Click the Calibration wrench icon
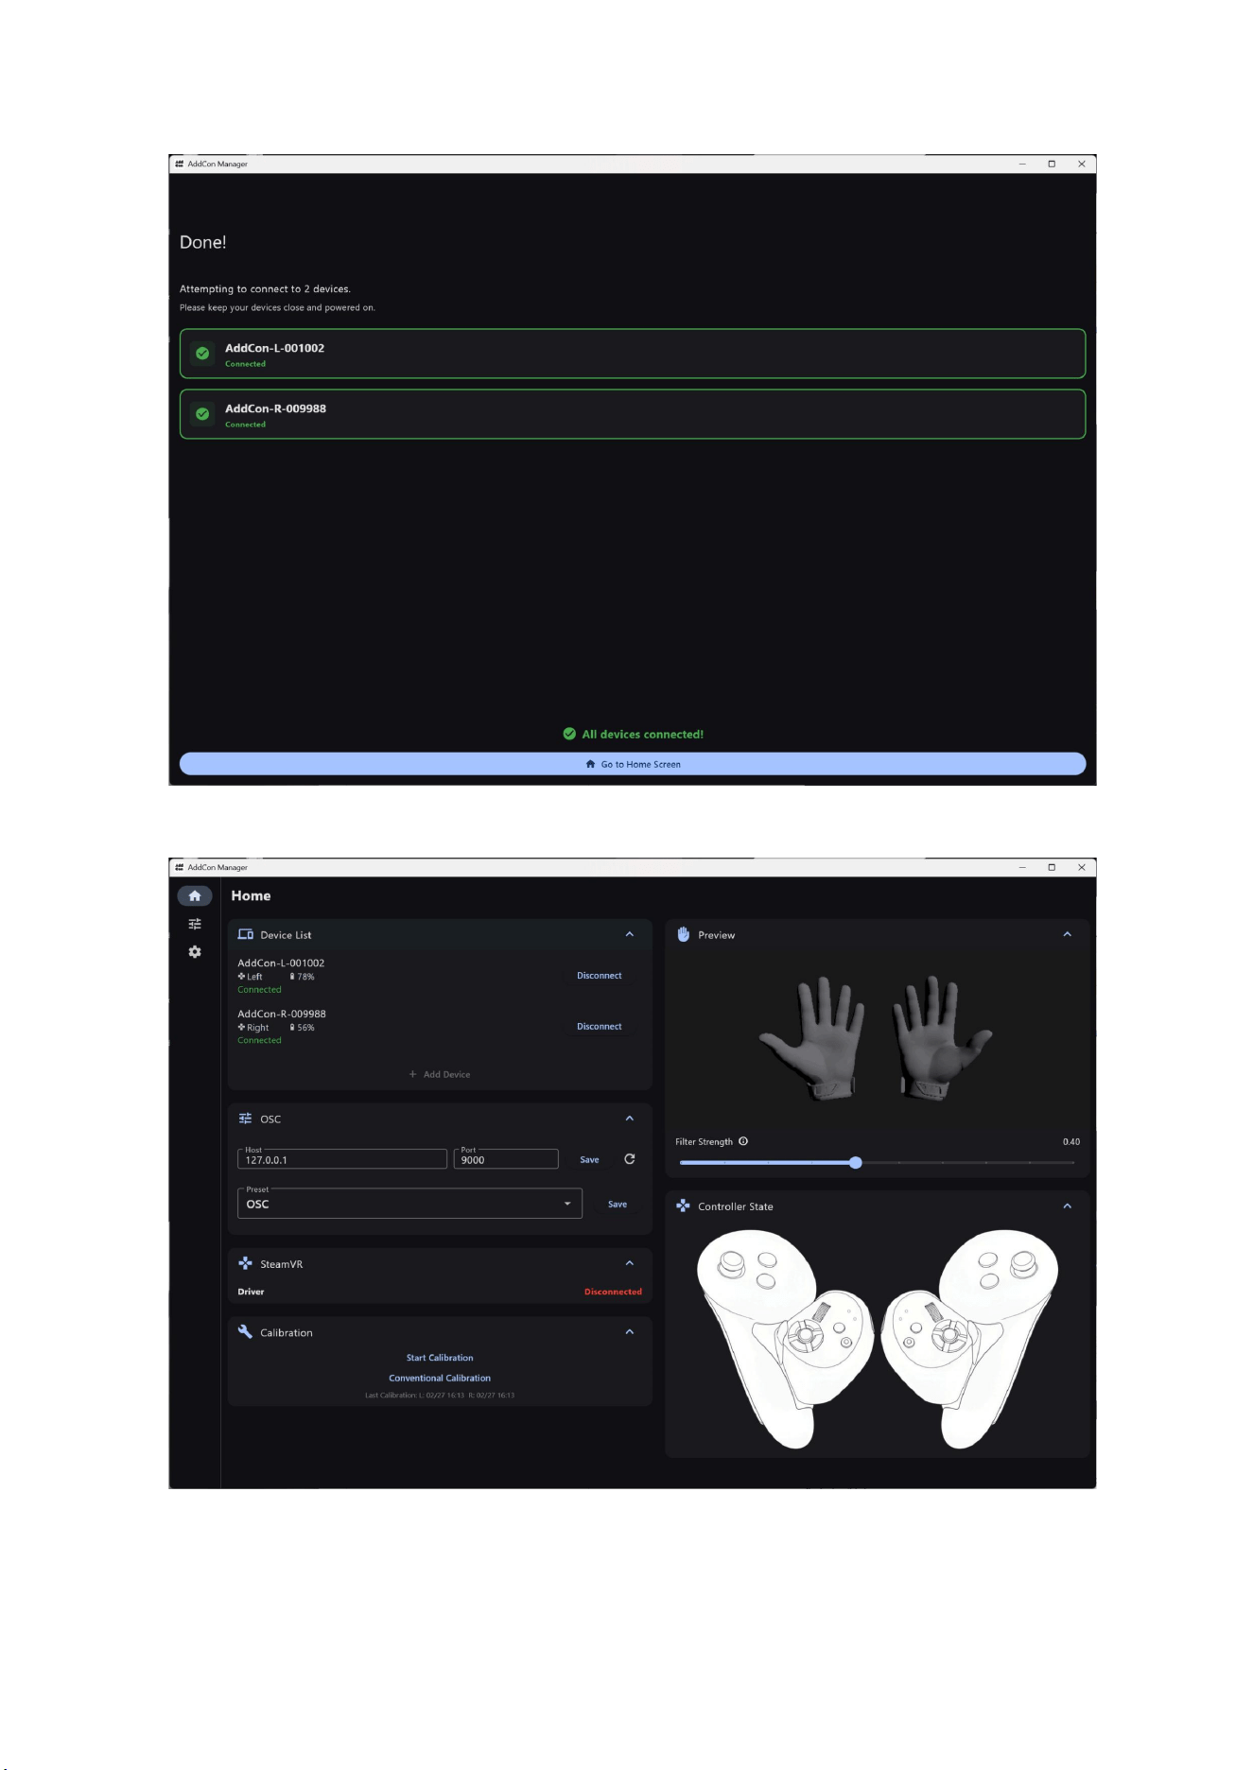Image resolution: width=1253 pixels, height=1770 pixels. pos(245,1331)
